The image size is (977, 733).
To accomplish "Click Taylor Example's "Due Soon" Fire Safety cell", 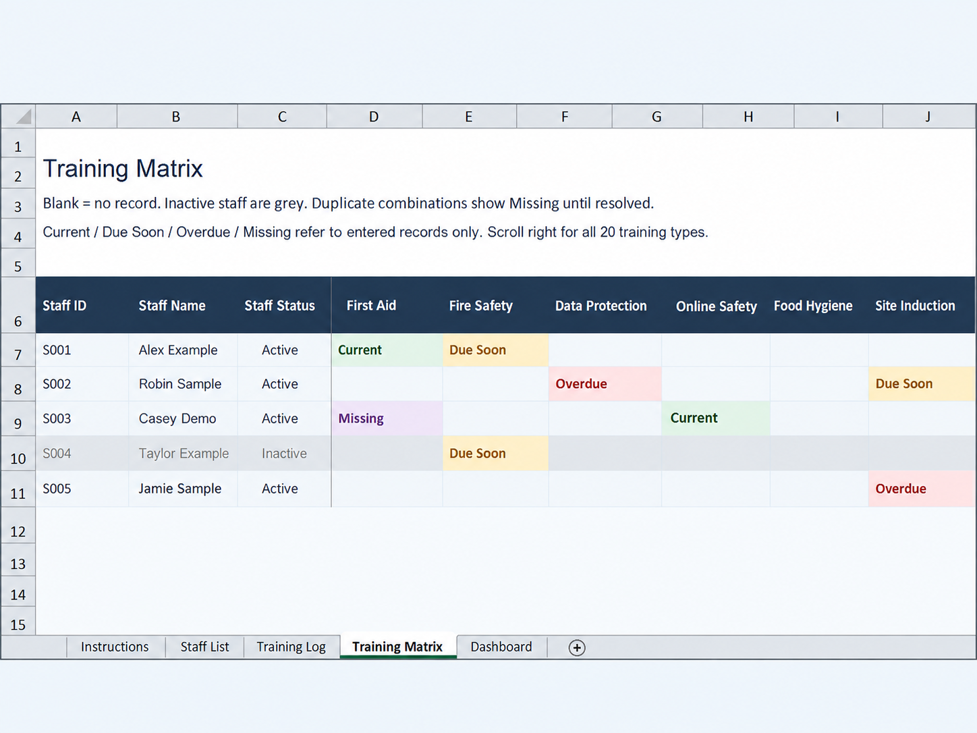I will [496, 454].
